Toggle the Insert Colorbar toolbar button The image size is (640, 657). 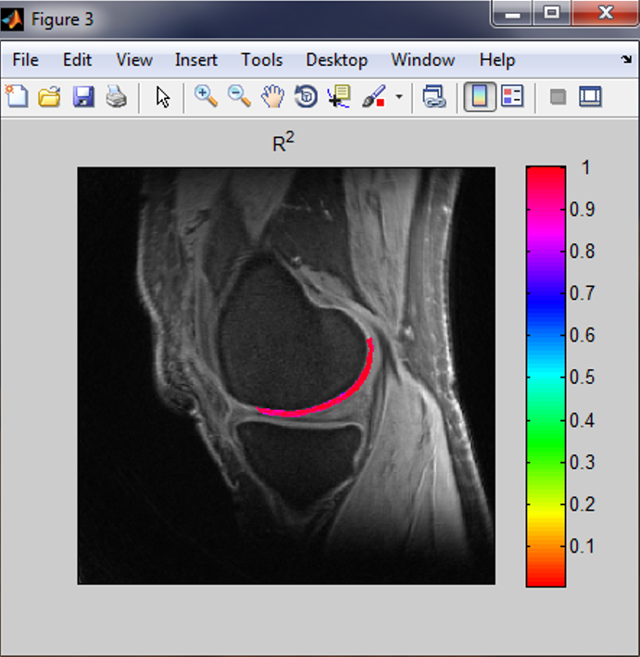click(479, 96)
